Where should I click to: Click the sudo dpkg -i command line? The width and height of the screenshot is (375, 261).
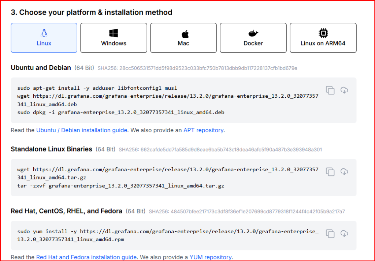pos(121,112)
